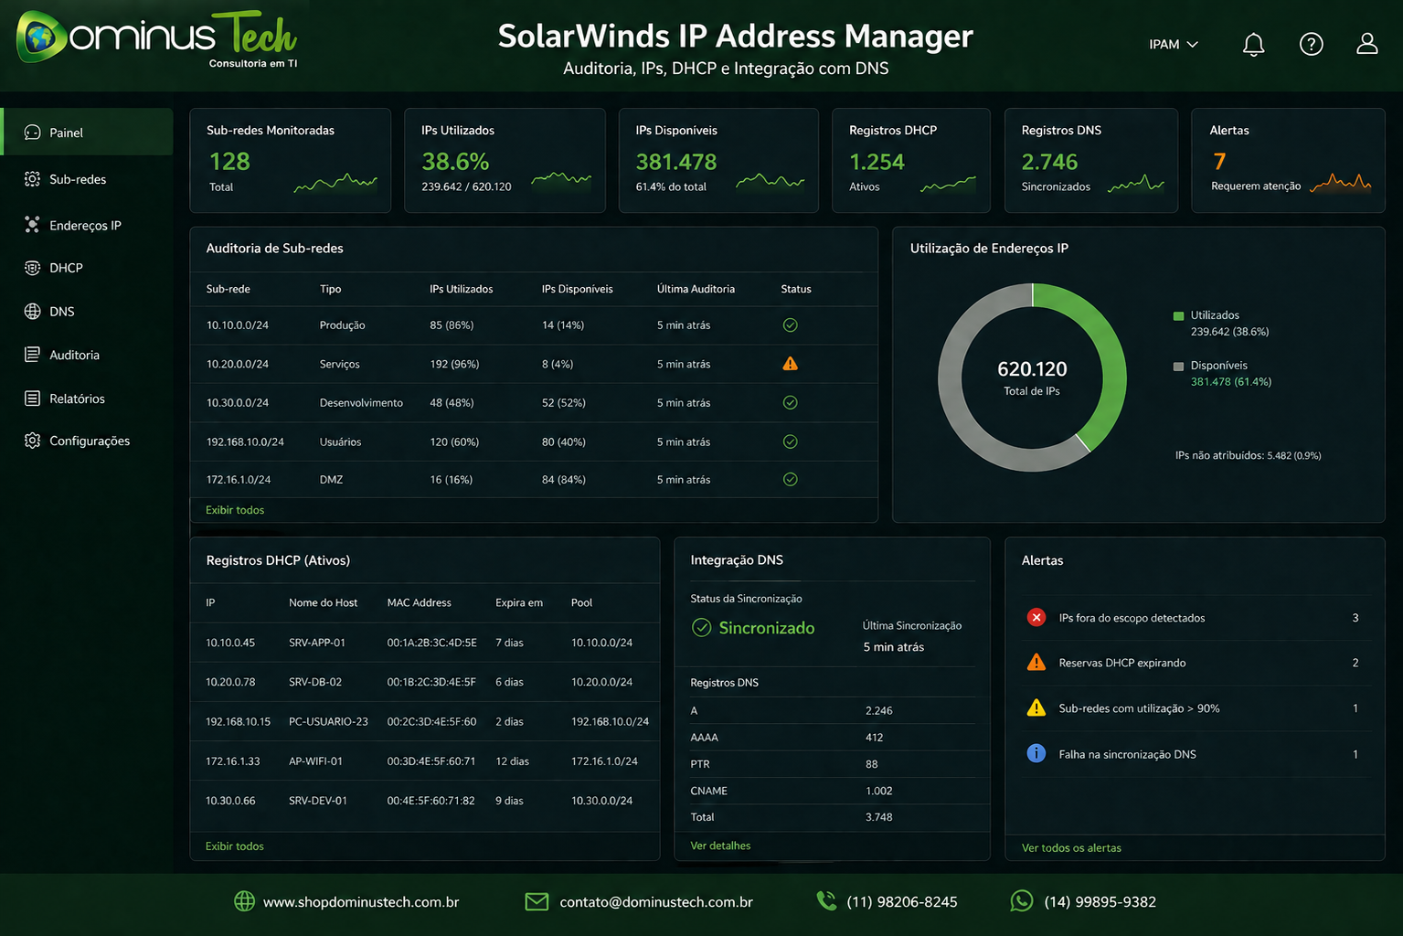Click the OK status icon for 192.168.10.0/24
1403x936 pixels.
(791, 441)
